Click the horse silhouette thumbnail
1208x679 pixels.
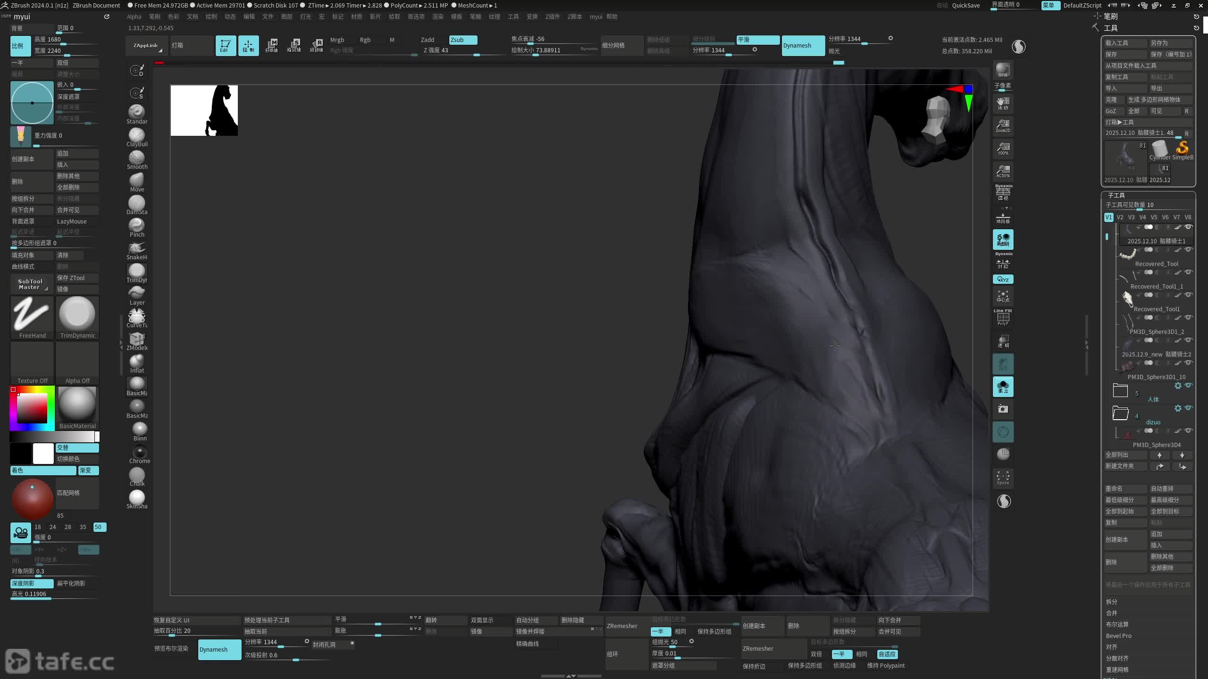pyautogui.click(x=204, y=110)
